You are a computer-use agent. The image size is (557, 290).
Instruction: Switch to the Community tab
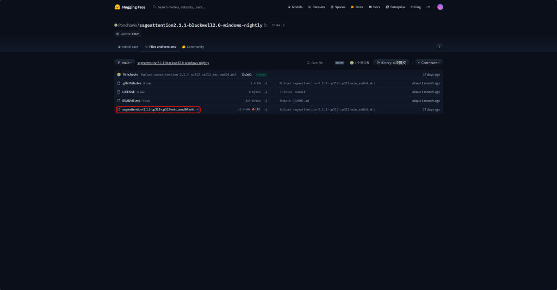[193, 47]
